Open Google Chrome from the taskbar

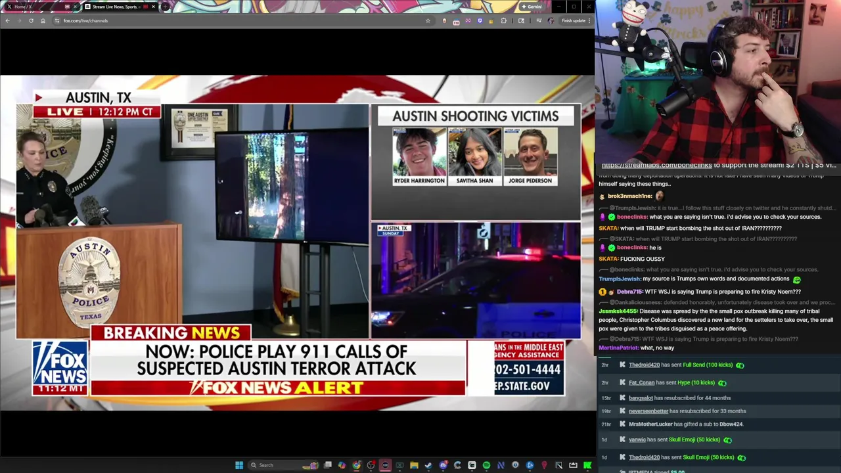[356, 465]
